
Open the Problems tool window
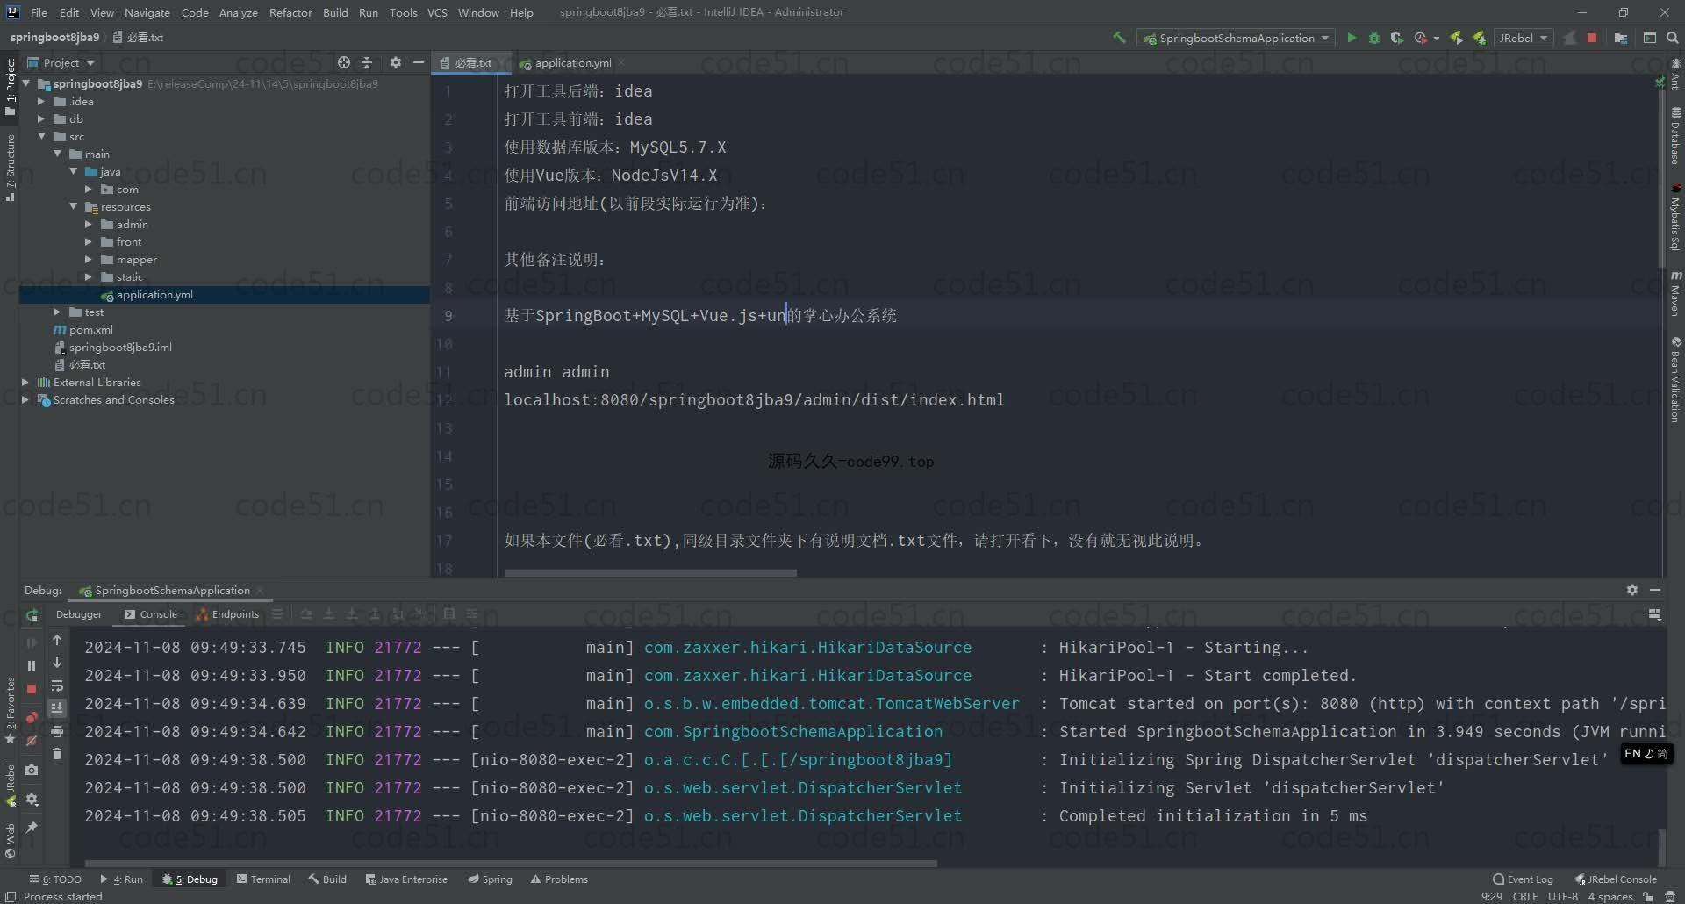(x=559, y=879)
